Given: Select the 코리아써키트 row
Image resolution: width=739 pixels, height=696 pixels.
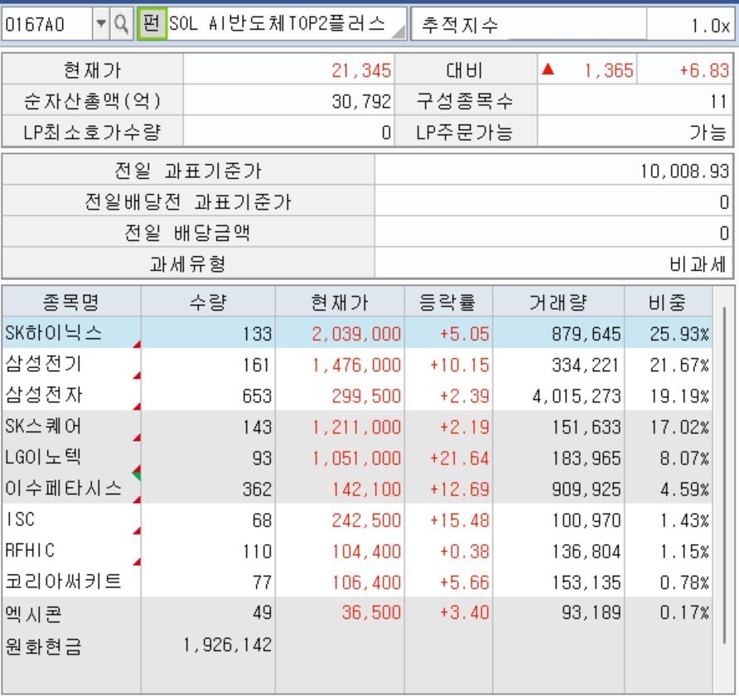Looking at the screenshot, I should (x=357, y=582).
